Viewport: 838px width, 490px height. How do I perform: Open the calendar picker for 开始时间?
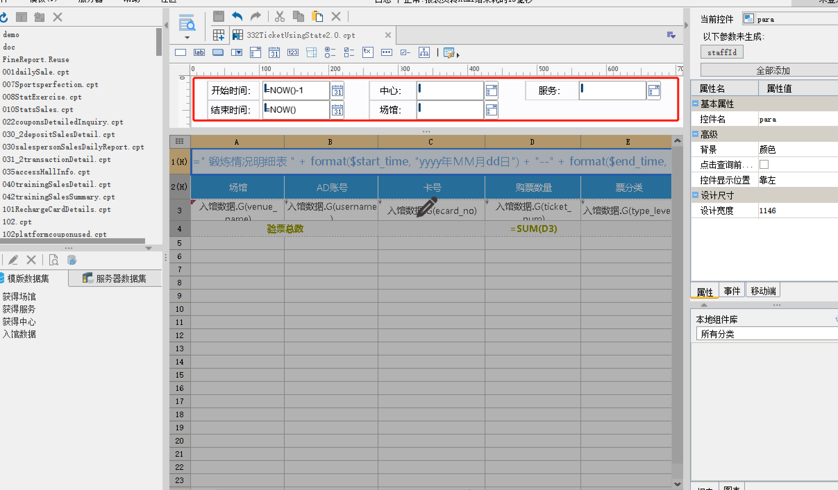[x=337, y=91]
